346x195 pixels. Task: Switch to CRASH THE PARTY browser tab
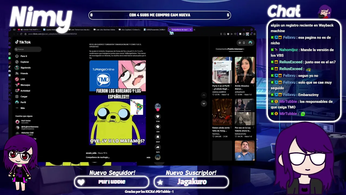pyautogui.click(x=30, y=30)
